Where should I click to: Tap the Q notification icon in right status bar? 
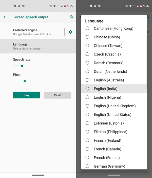click(x=95, y=6)
